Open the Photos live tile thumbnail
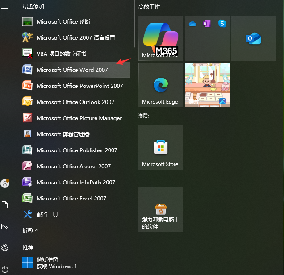 pos(207,85)
